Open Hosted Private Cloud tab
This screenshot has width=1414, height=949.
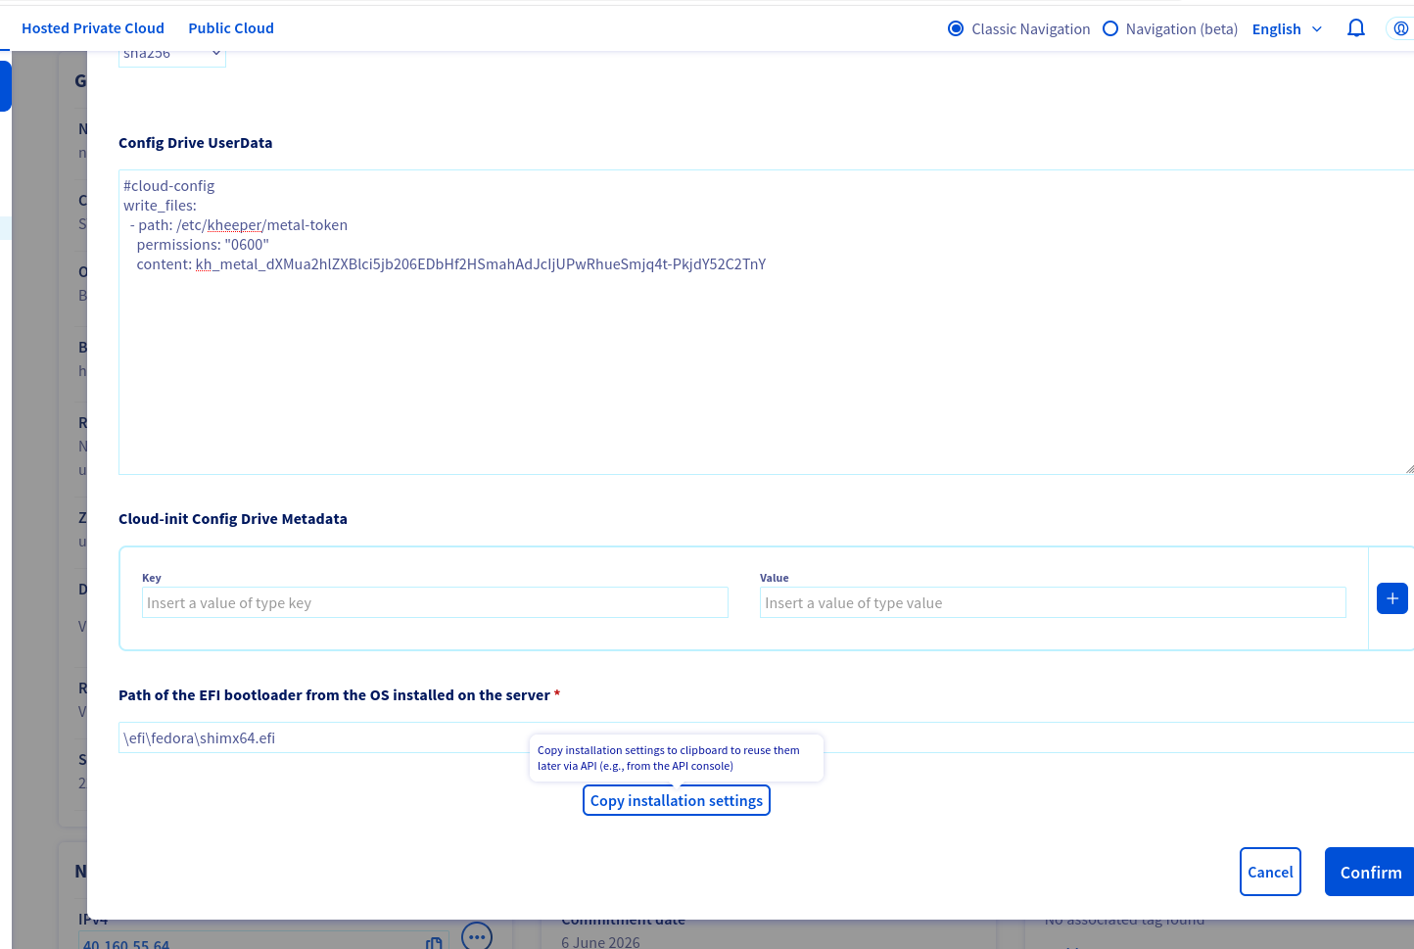93,28
